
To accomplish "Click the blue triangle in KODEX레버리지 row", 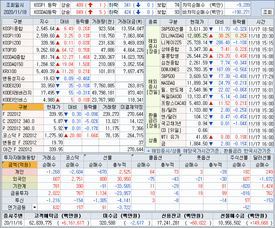I will pyautogui.click(x=58, y=93).
